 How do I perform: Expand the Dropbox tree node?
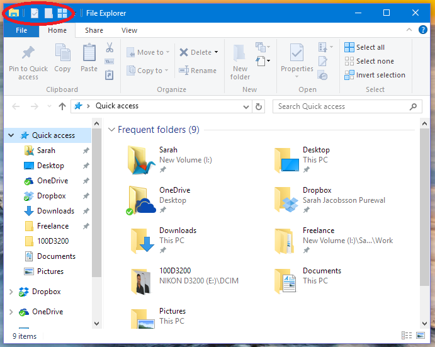point(11,292)
